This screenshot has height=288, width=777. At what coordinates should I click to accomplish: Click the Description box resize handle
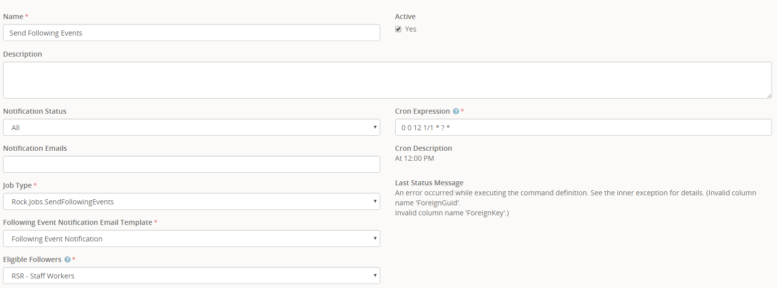(x=769, y=96)
